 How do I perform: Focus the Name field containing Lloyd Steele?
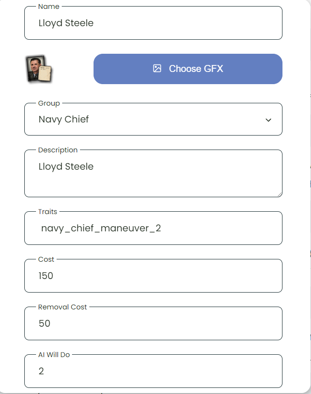click(x=153, y=23)
